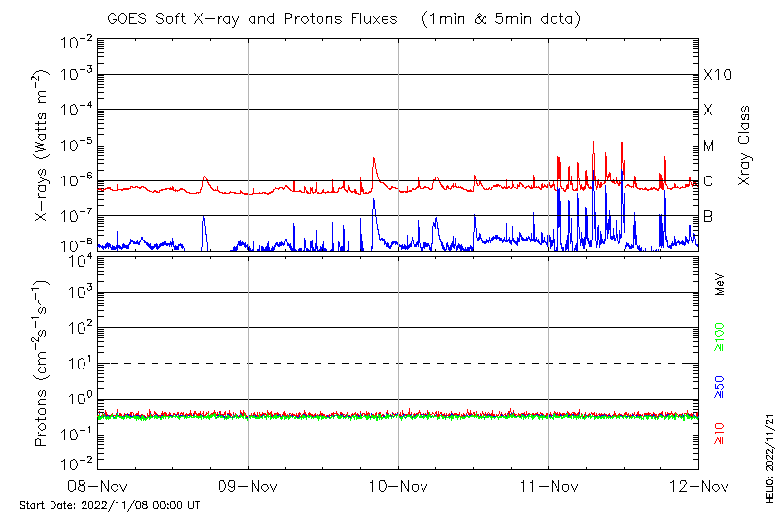
Task: Select the M flare class label
Action: pos(709,146)
